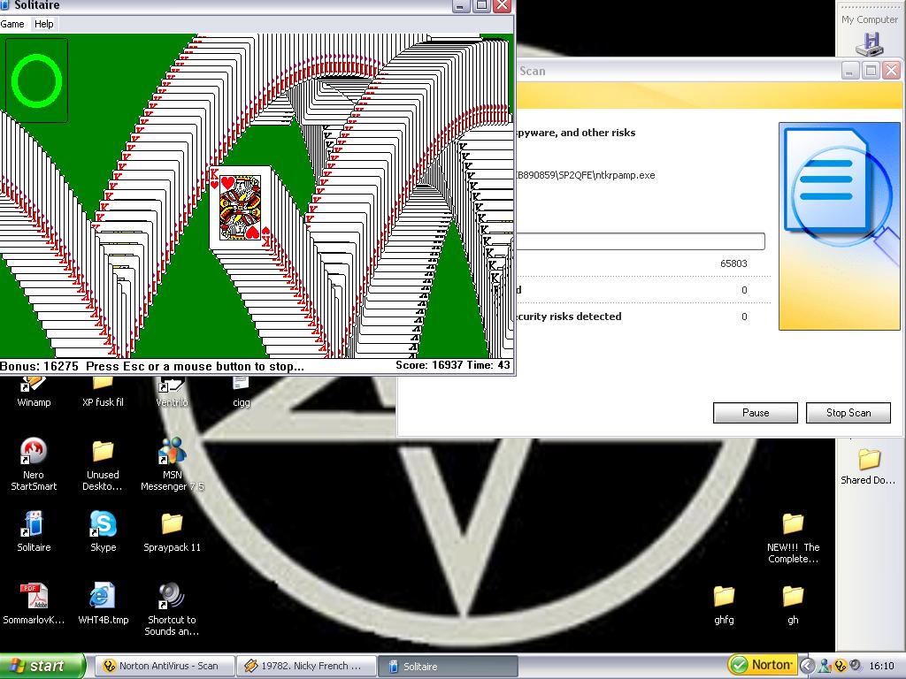906x679 pixels.
Task: Click the Norton scan progress bar
Action: pos(641,240)
